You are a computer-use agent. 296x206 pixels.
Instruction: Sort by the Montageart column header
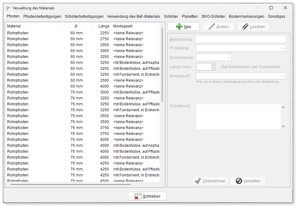(x=135, y=26)
